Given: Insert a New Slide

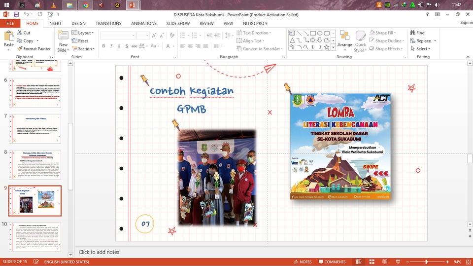Looking at the screenshot, I should [x=63, y=41].
